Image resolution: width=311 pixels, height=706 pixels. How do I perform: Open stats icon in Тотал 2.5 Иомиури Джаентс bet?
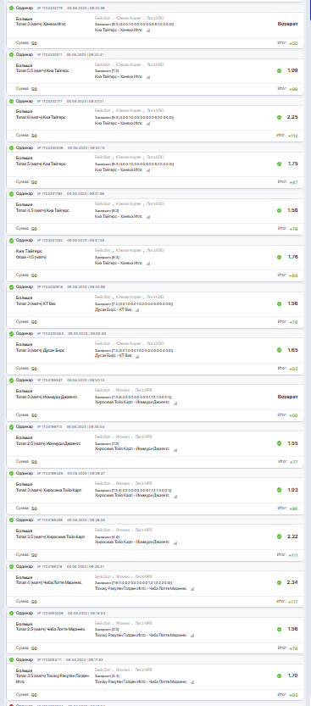[175, 450]
